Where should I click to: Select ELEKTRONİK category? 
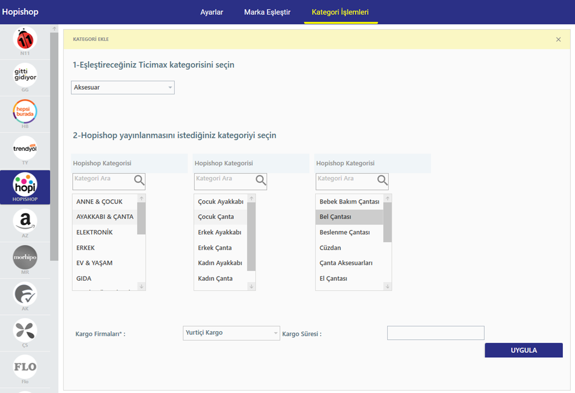tap(105, 232)
